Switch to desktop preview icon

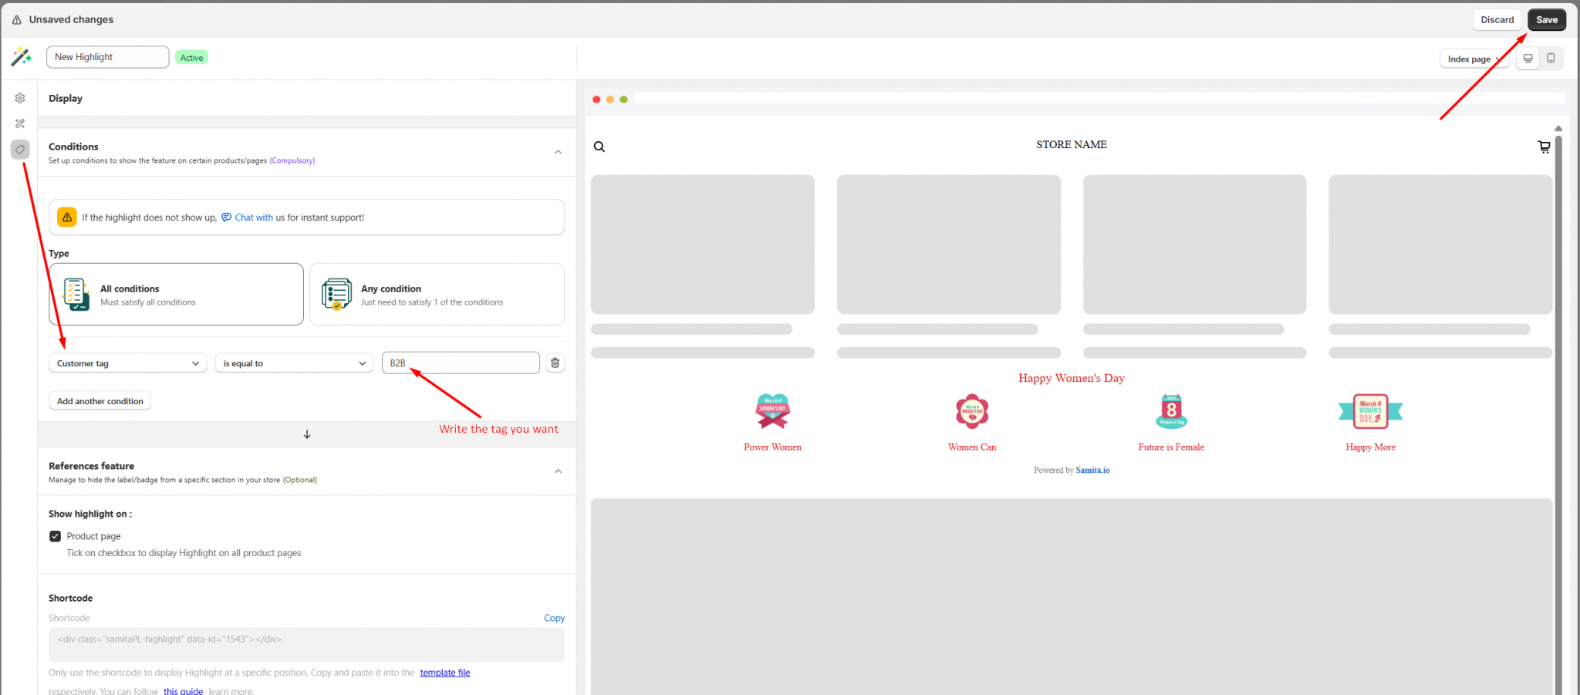coord(1528,59)
